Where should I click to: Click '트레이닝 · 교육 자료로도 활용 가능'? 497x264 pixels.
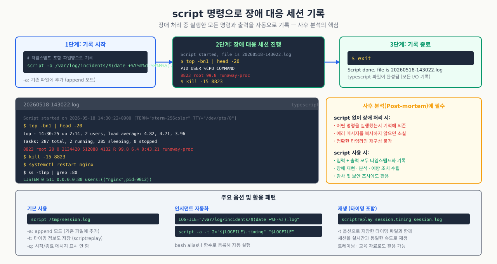point(372,246)
